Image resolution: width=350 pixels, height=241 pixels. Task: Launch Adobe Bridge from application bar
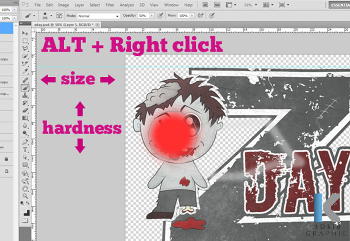[205, 5]
